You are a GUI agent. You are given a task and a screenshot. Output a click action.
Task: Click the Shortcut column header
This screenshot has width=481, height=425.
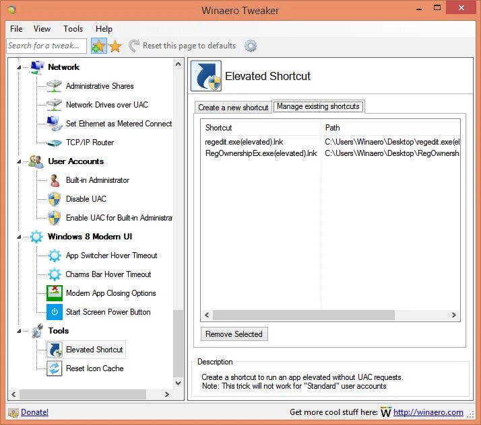(261, 128)
